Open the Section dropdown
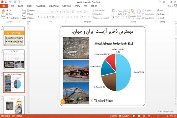 point(31,18)
